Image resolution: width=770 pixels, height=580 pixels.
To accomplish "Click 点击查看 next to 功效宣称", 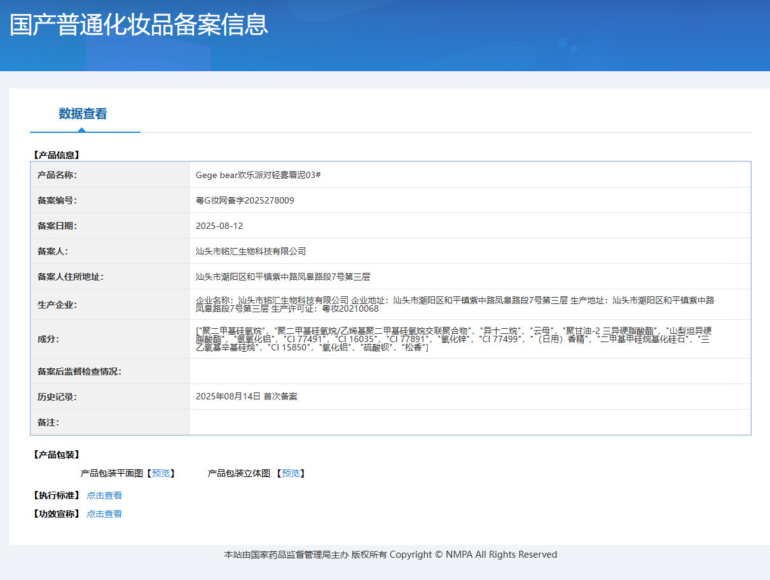I will click(104, 514).
